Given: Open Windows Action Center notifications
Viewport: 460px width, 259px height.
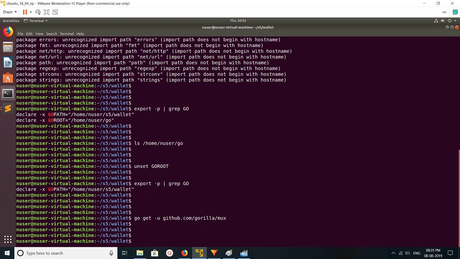Looking at the screenshot, I should (x=450, y=253).
